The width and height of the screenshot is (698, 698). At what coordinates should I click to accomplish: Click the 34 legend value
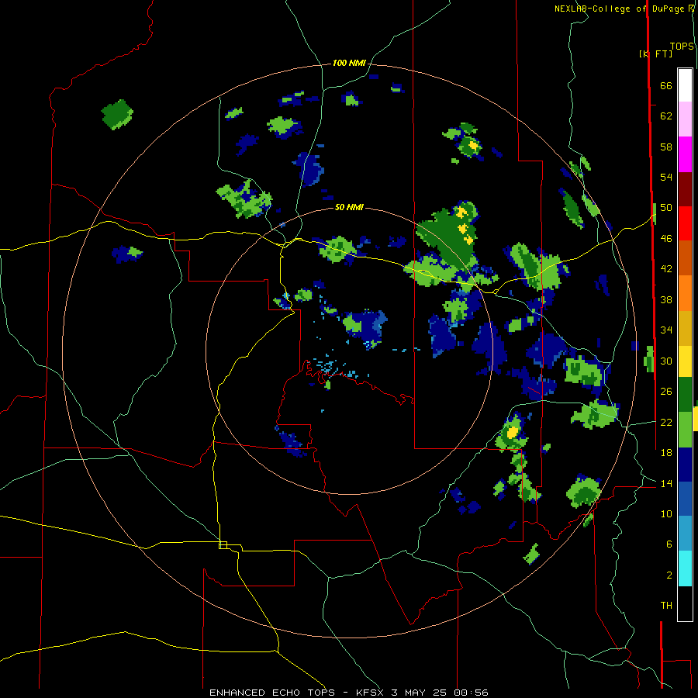[666, 330]
